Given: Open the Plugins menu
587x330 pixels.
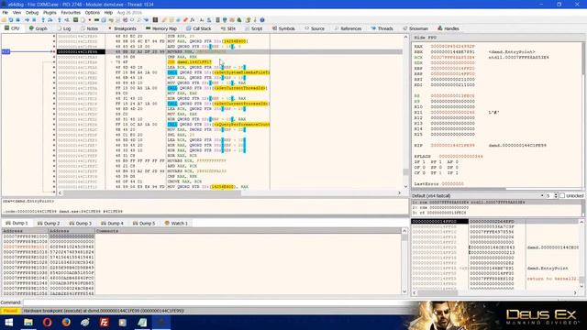Looking at the screenshot, I should 50,12.
